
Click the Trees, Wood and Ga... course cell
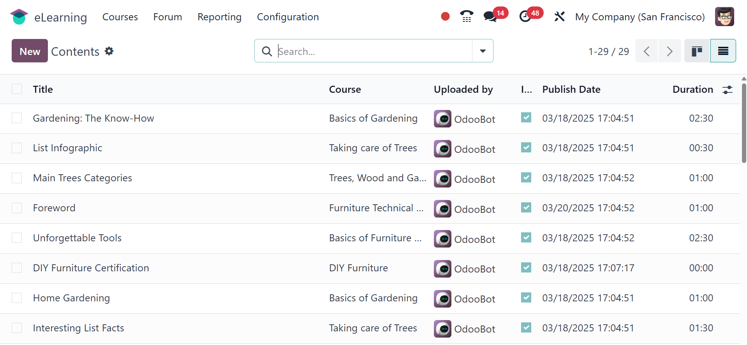pos(378,178)
